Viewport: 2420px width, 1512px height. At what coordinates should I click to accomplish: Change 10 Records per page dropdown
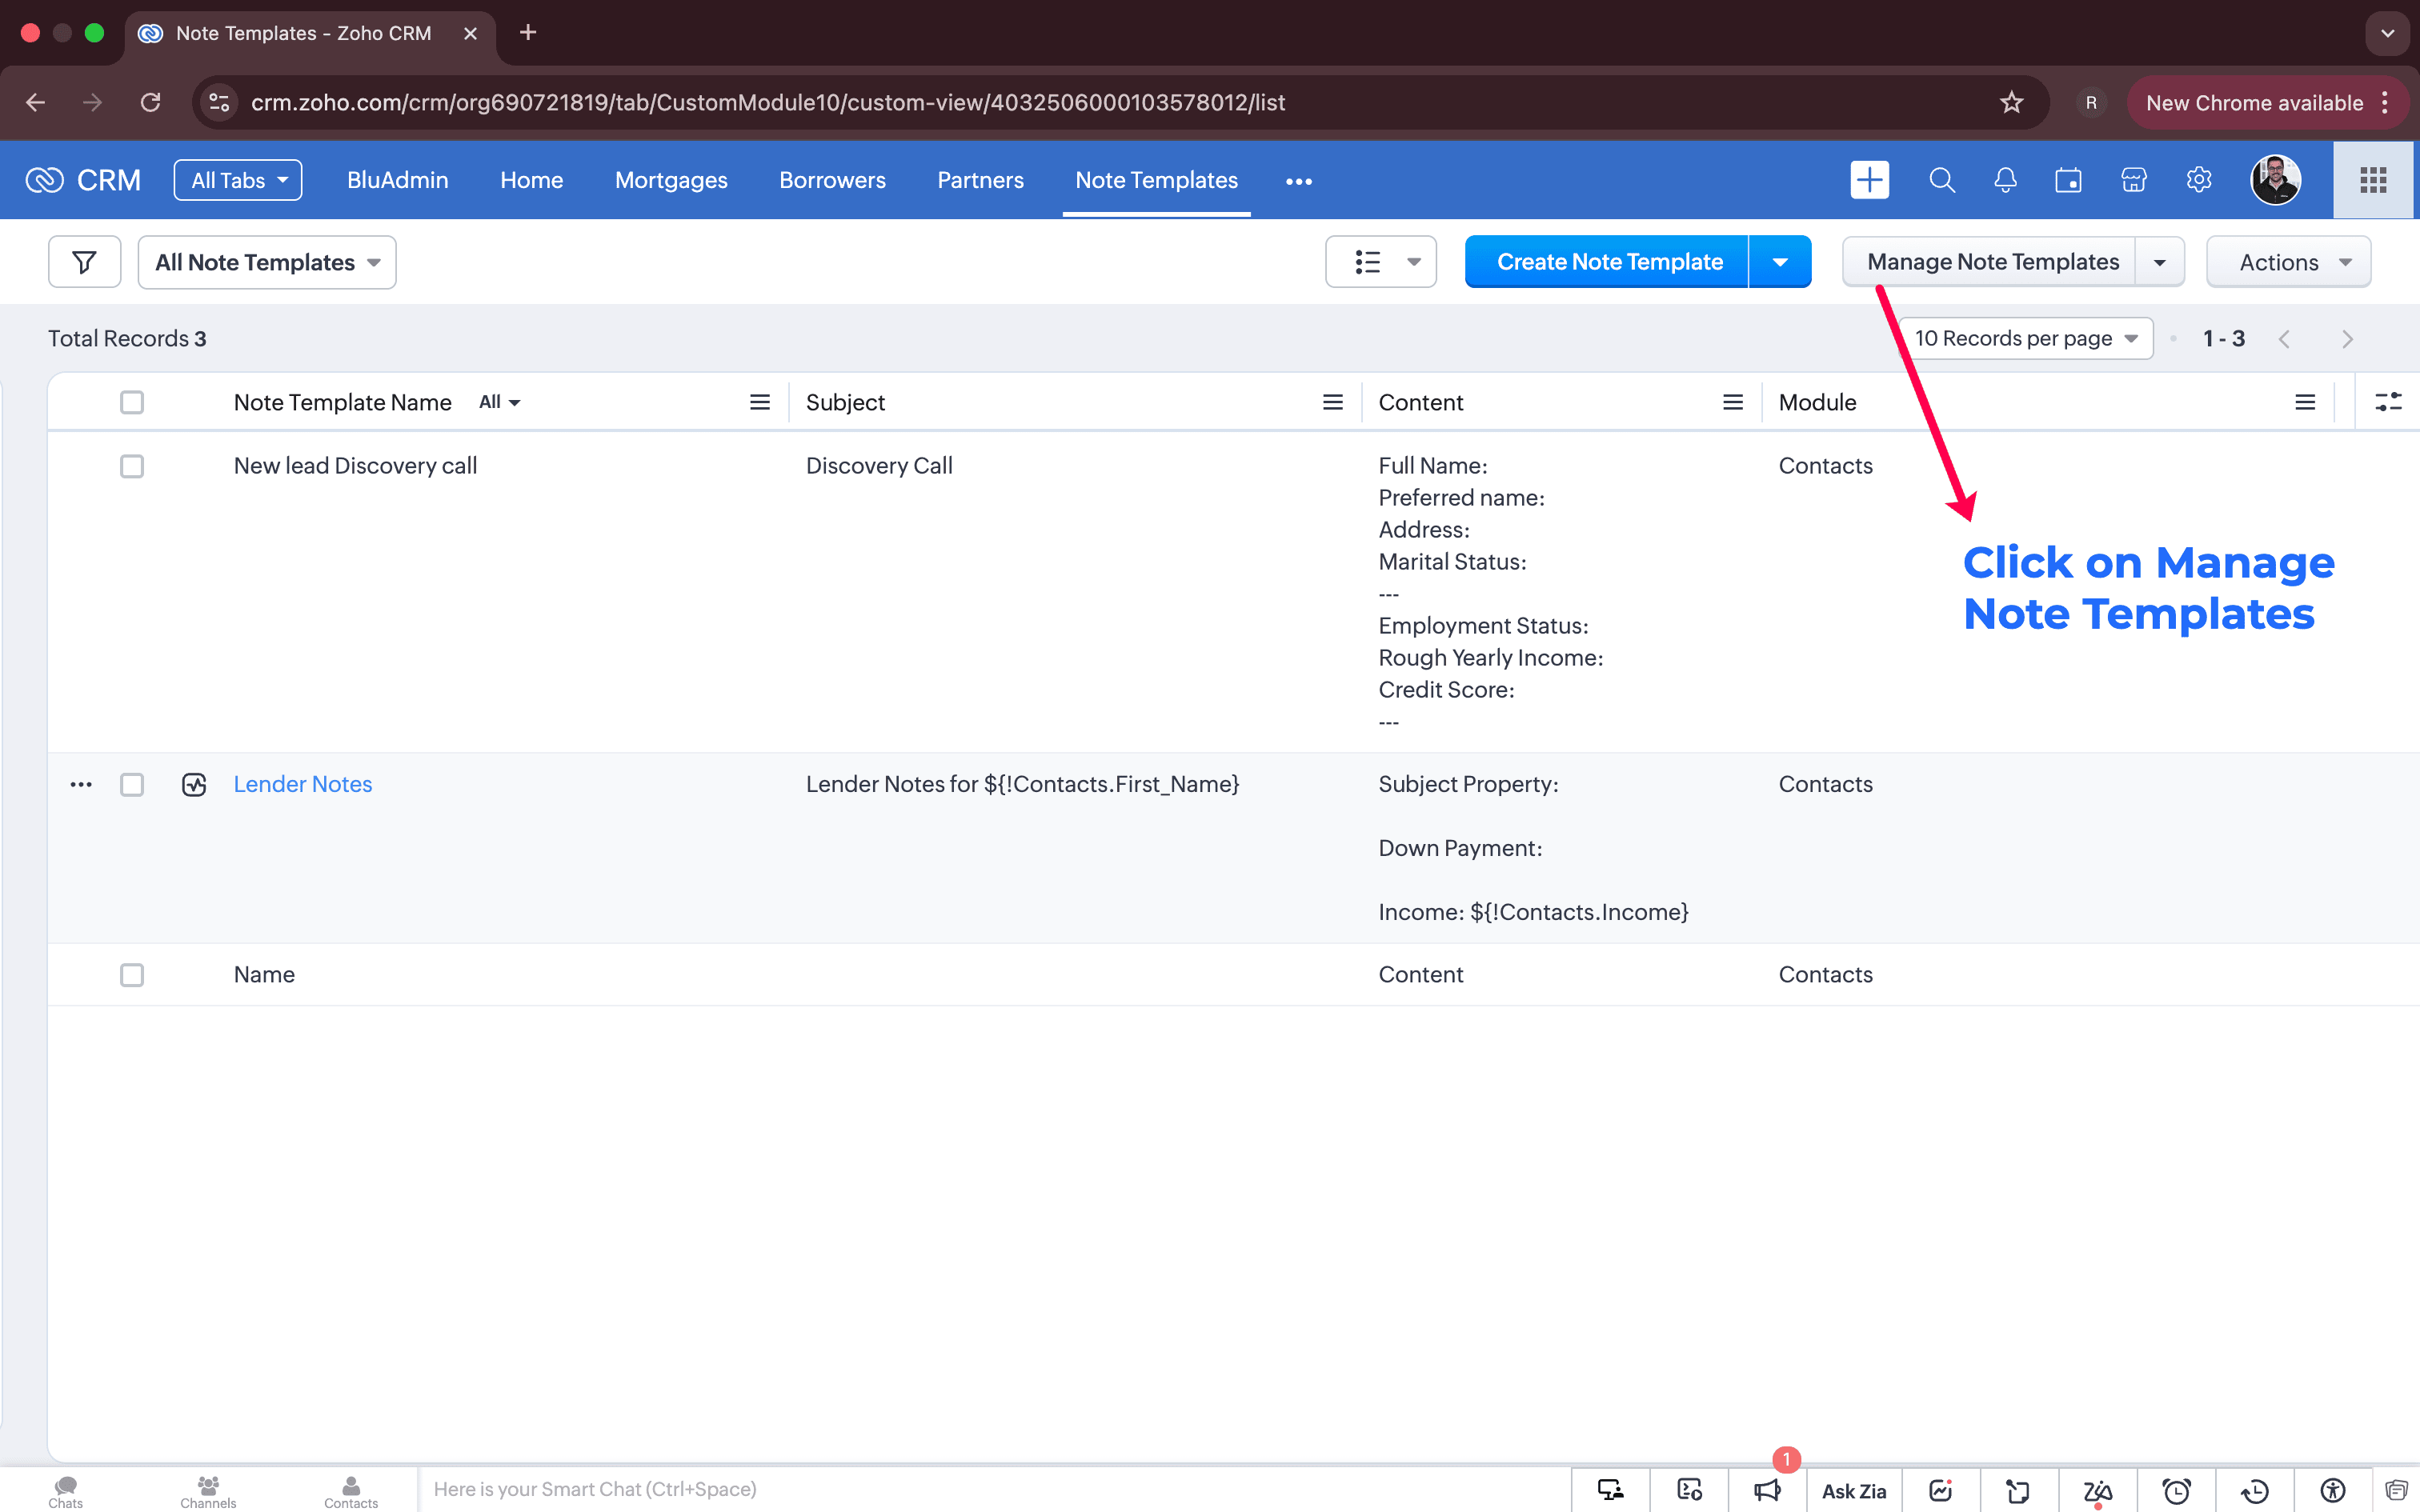click(x=2025, y=338)
